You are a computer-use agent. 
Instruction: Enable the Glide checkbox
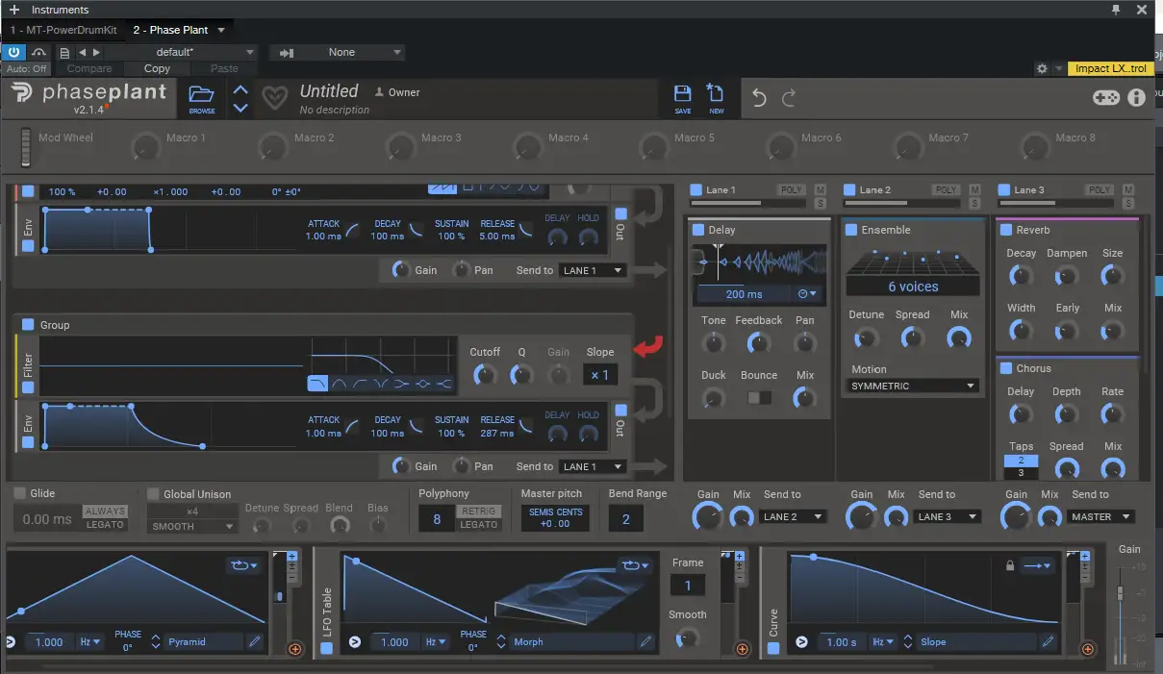20,493
